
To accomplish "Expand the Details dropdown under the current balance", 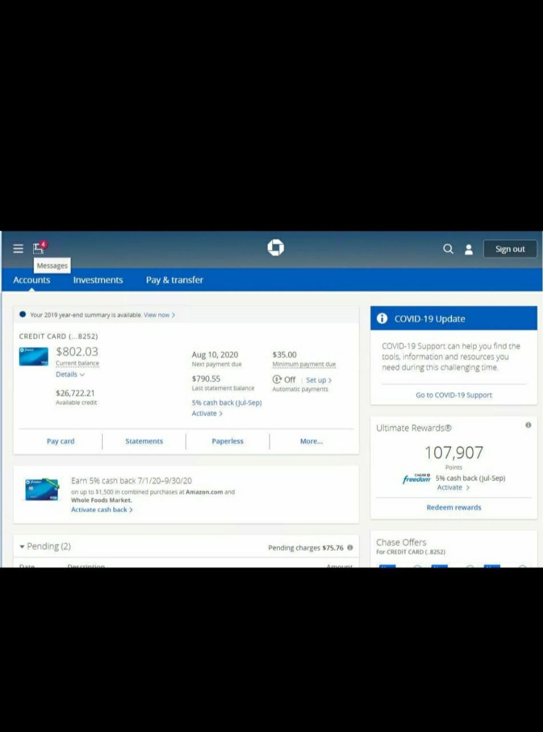I will coord(70,375).
